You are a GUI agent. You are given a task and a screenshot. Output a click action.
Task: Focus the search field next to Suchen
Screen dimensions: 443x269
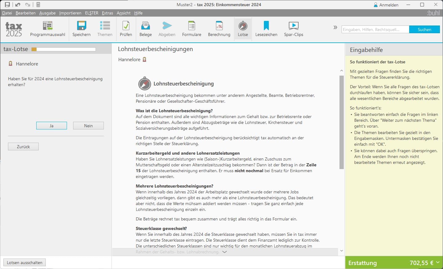(375, 30)
